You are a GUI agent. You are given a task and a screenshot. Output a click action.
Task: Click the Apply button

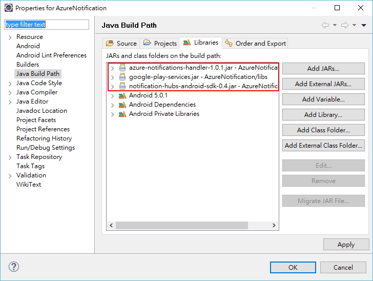346,245
